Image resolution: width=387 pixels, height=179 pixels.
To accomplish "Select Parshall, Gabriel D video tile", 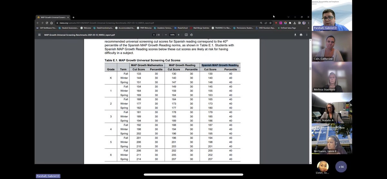I will (332, 15).
